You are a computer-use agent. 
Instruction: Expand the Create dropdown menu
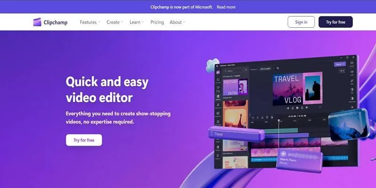click(x=115, y=22)
